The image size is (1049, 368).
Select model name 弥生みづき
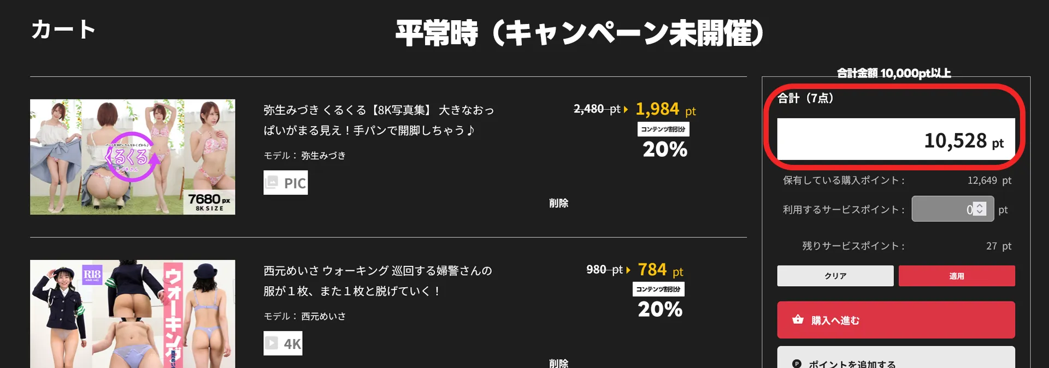323,156
